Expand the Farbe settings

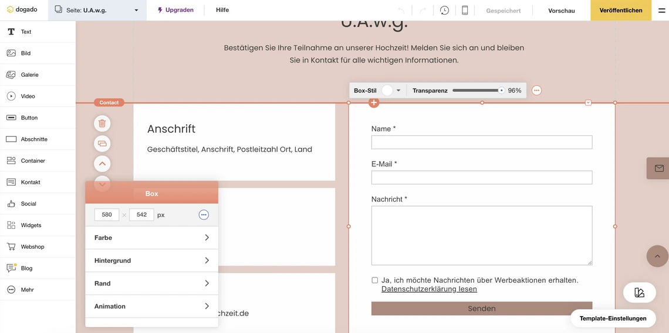(x=151, y=238)
